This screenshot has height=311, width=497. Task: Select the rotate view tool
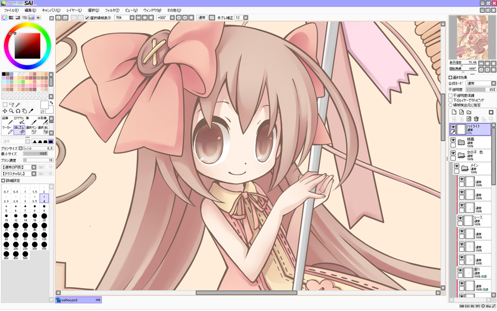(x=18, y=111)
